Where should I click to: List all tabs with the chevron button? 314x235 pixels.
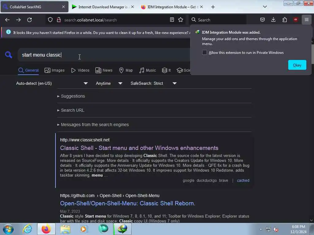pos(265,7)
